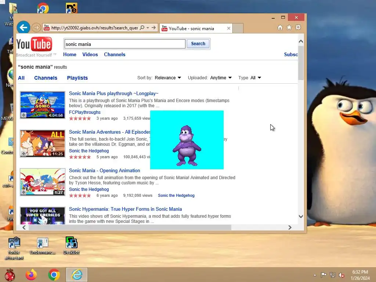Open a new blank tab button
Screen dimensions: 376x282
point(238,28)
